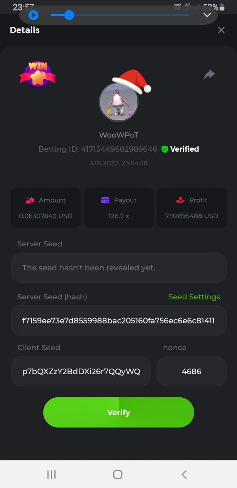237x488 pixels.
Task: Tap the Android back arrow
Action: pos(184,474)
